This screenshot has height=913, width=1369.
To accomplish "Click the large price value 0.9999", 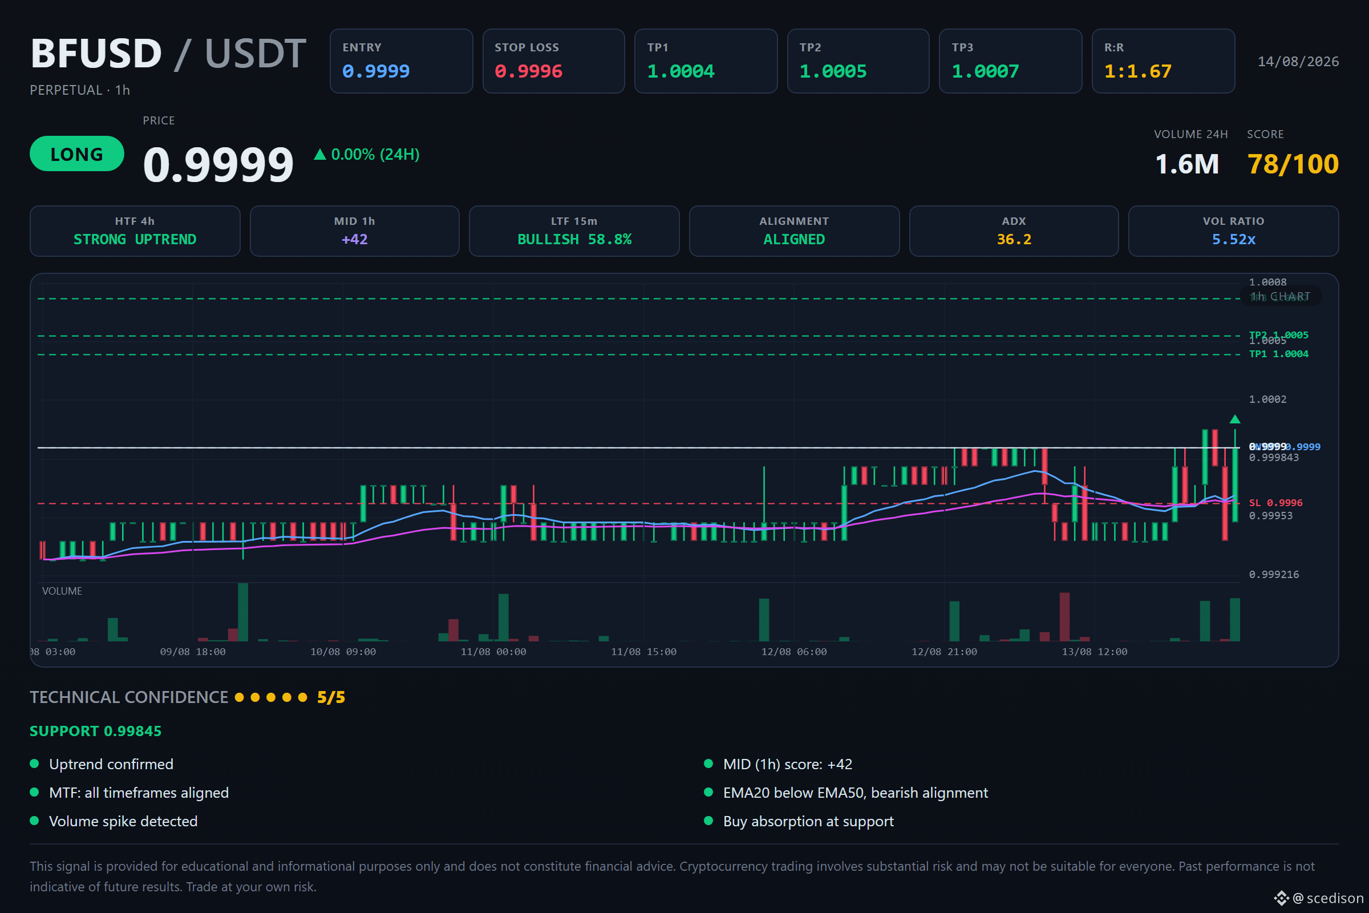I will coord(218,165).
